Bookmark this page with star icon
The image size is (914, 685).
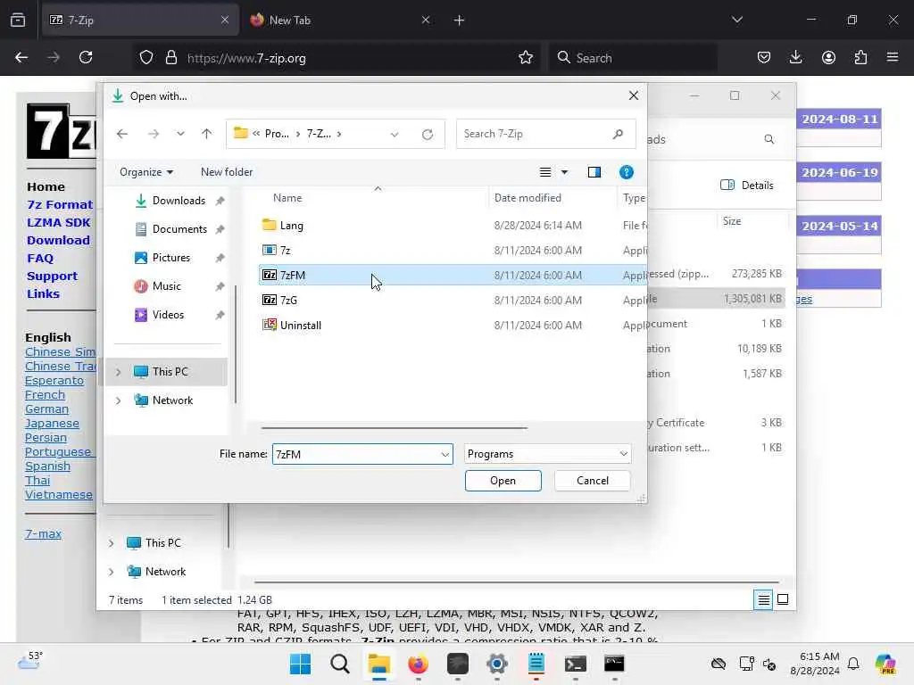(526, 57)
